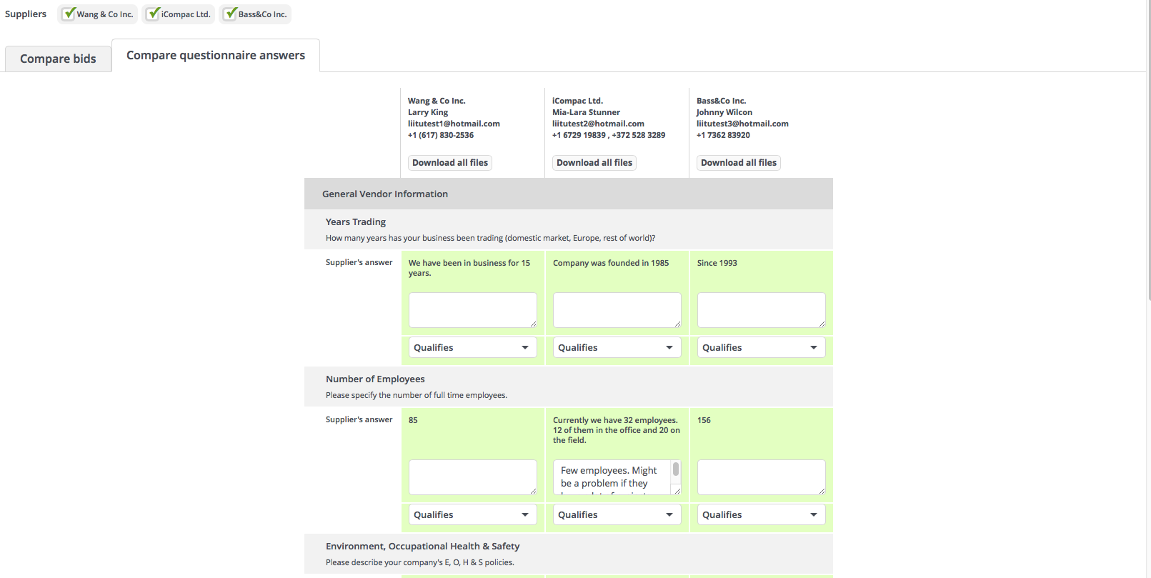Expand iCompac's Number of Employees qualification dropdown

(x=617, y=515)
